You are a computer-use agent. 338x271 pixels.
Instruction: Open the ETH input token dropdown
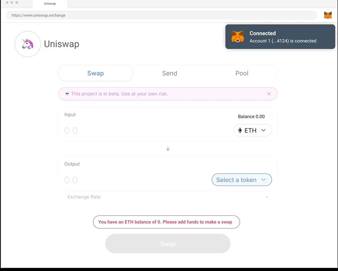coord(253,130)
